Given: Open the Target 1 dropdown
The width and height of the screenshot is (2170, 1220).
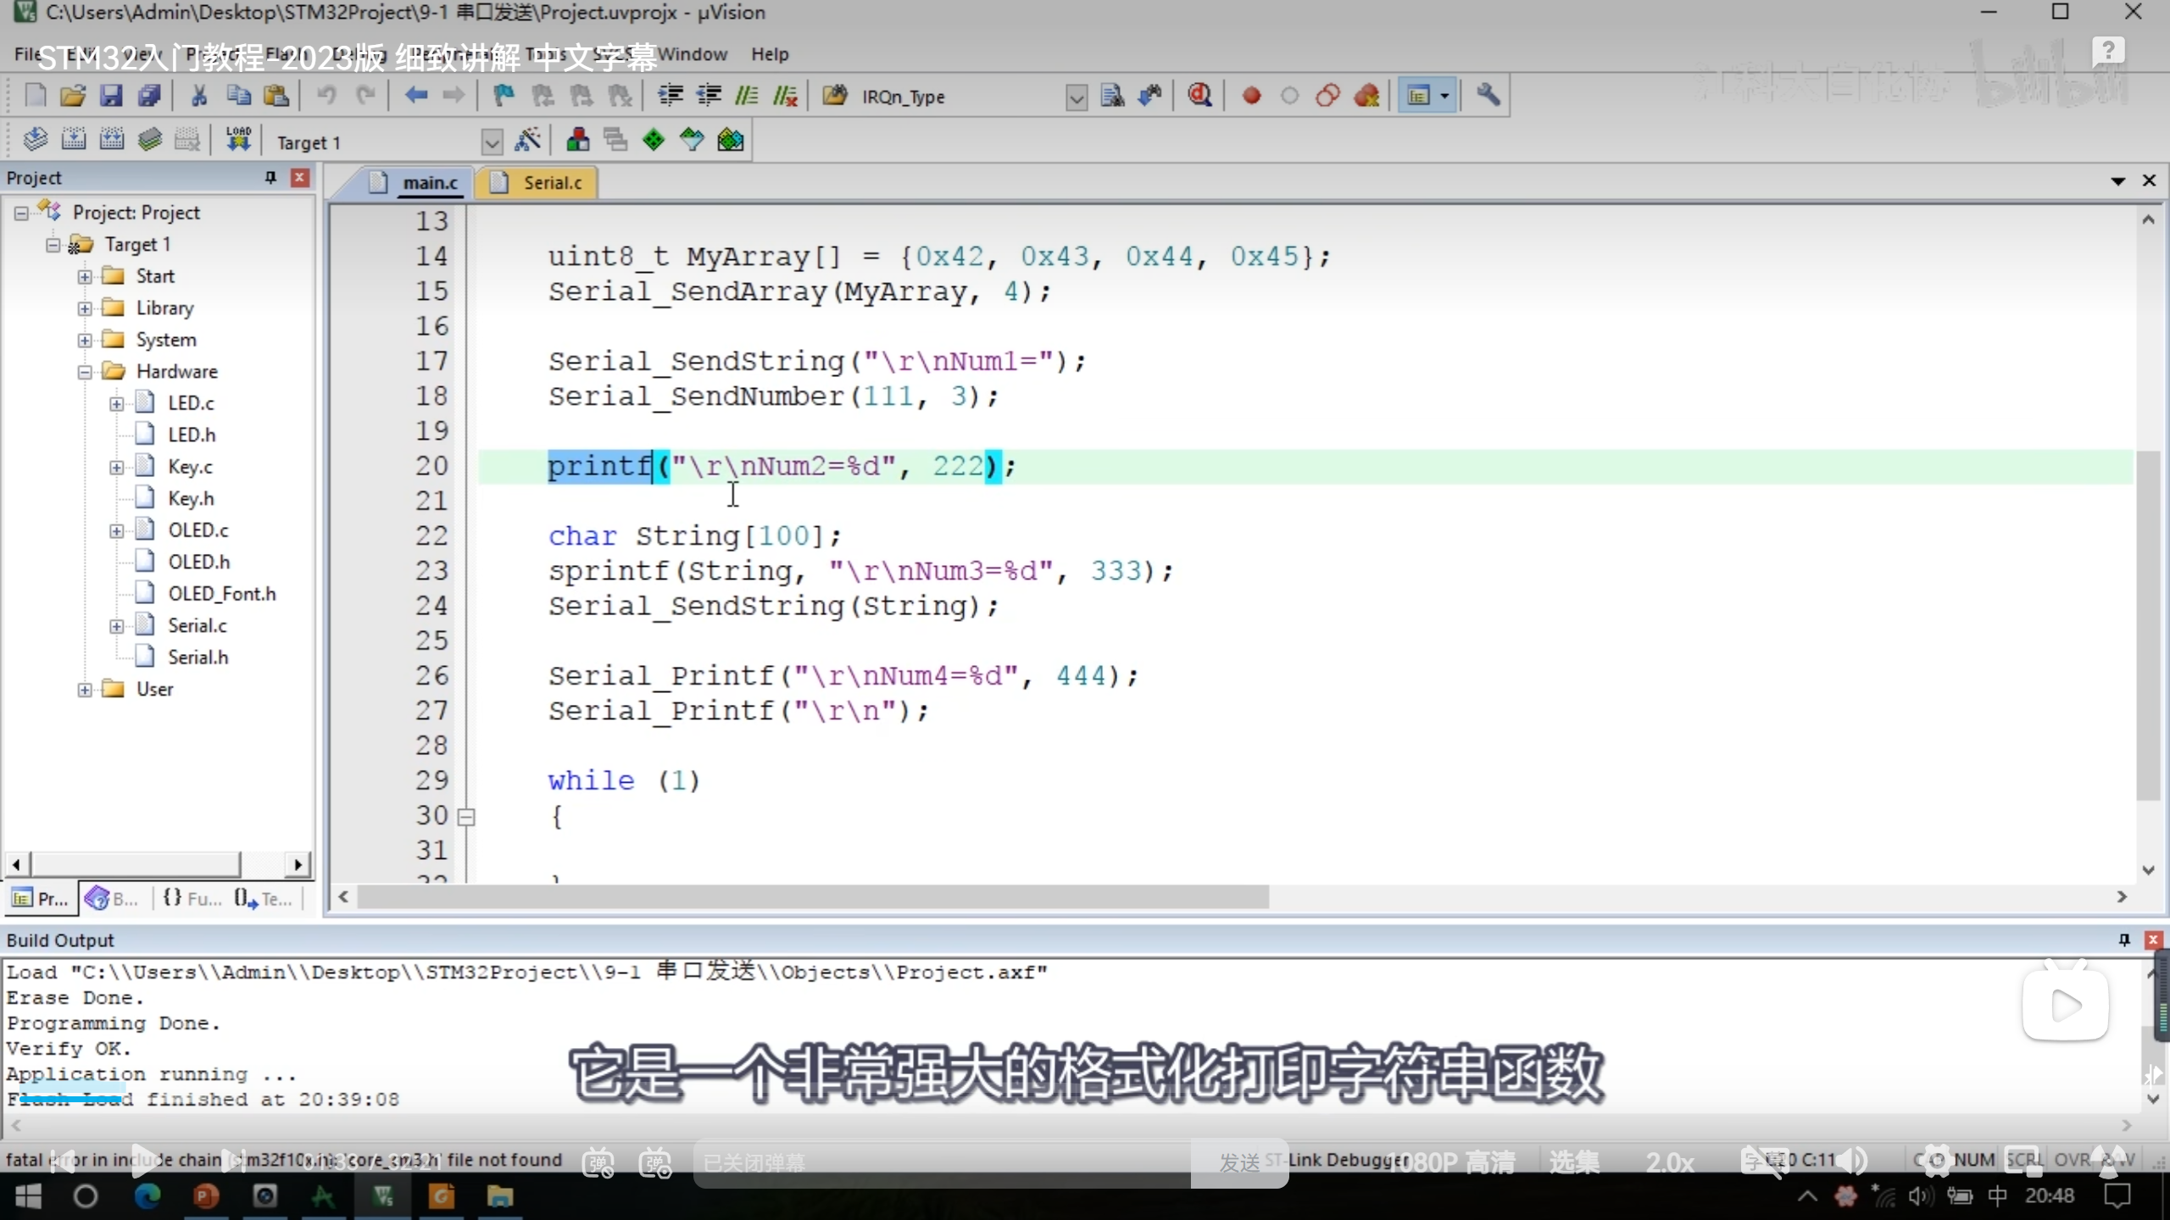Looking at the screenshot, I should coord(492,141).
